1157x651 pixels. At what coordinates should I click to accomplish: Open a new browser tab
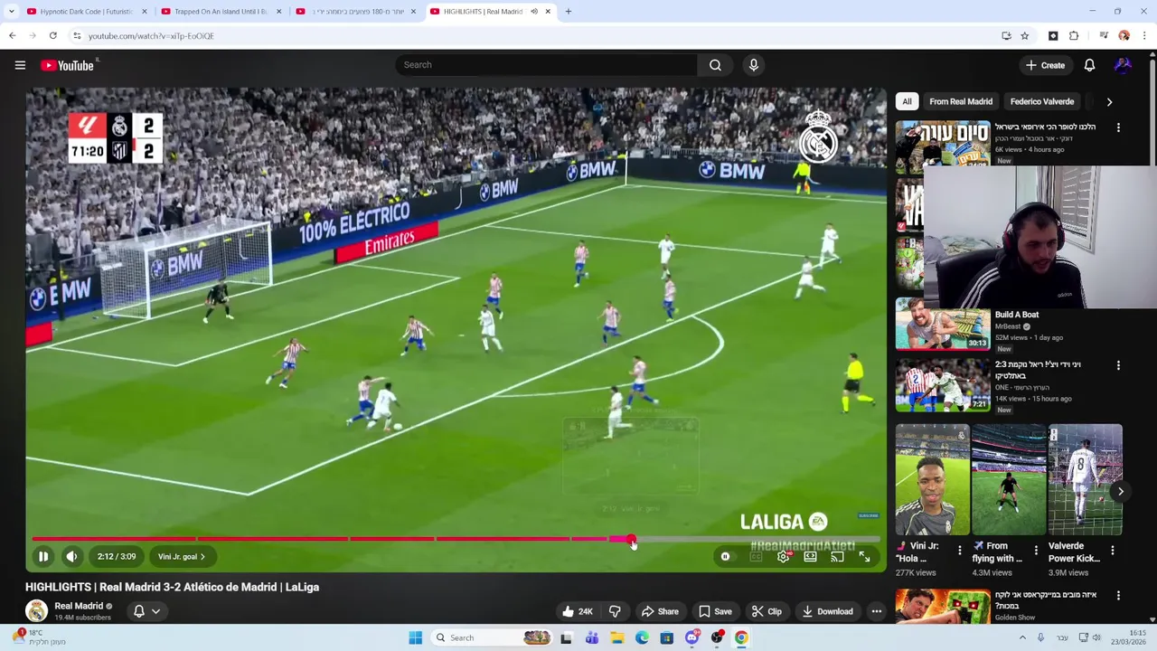568,12
